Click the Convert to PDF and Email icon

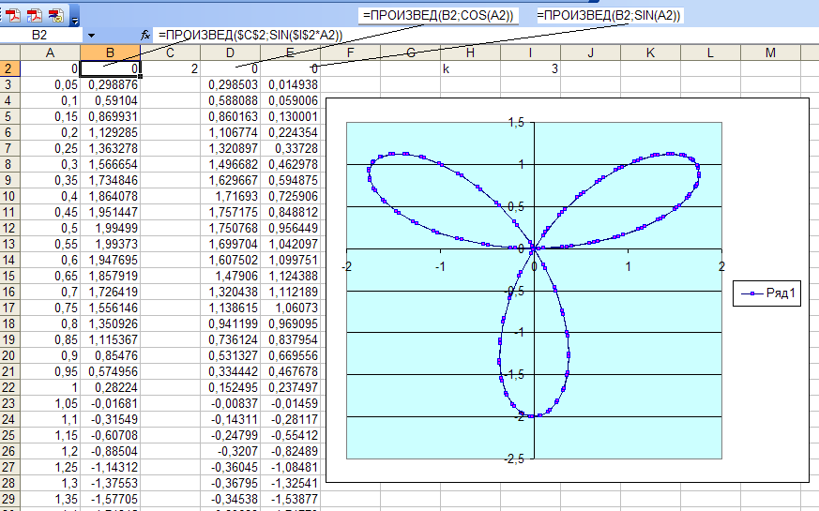[35, 16]
